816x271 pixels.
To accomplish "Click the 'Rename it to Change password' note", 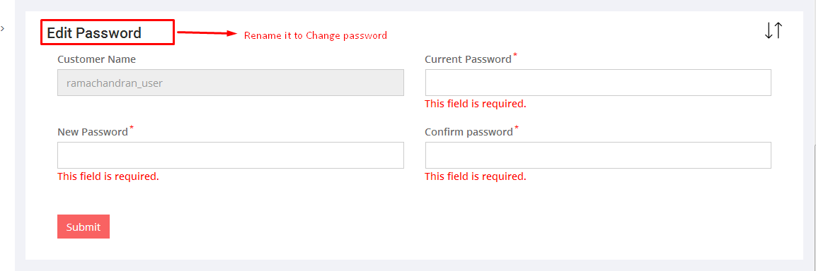I will click(x=316, y=36).
